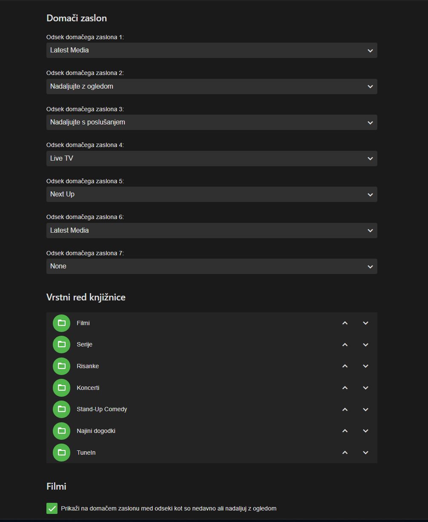428x522 pixels.
Task: Click the TuneIn folder icon
Action: [x=61, y=453]
